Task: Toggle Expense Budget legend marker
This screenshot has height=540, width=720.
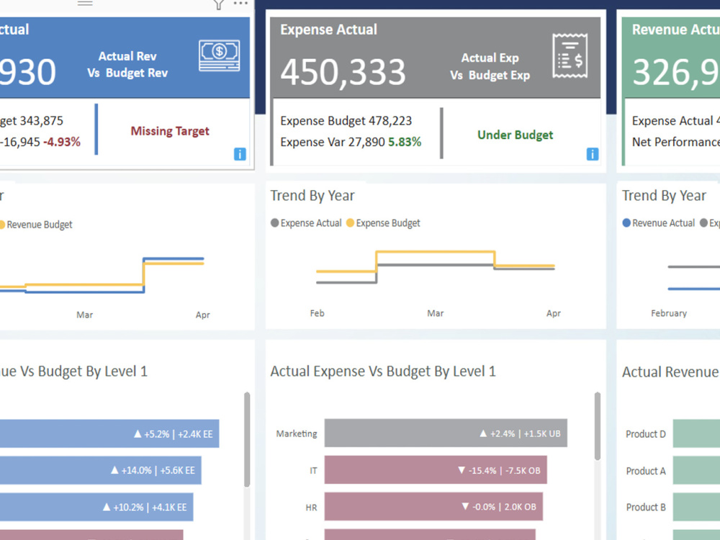Action: tap(350, 222)
